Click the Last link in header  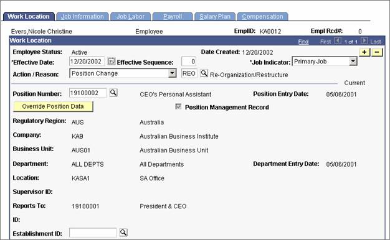click(x=376, y=42)
